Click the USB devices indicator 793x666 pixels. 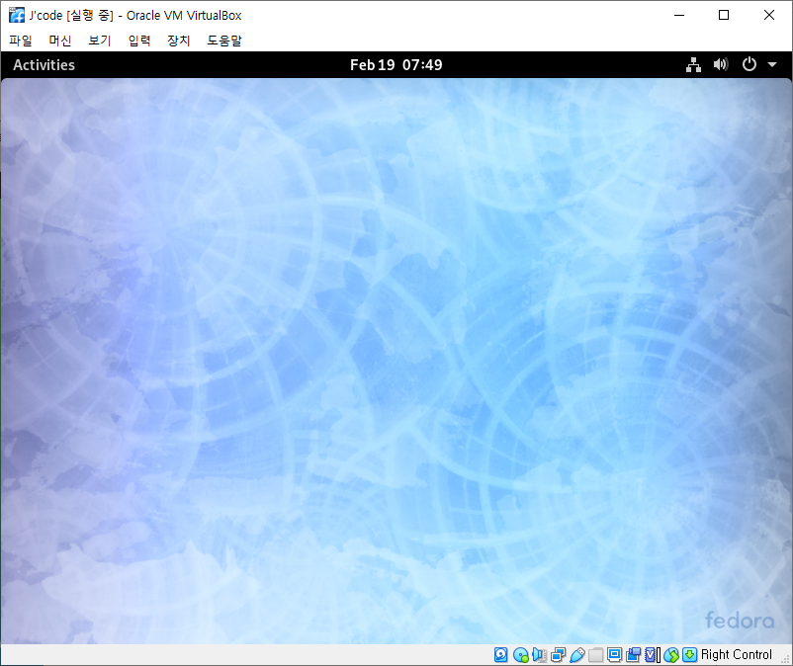576,655
